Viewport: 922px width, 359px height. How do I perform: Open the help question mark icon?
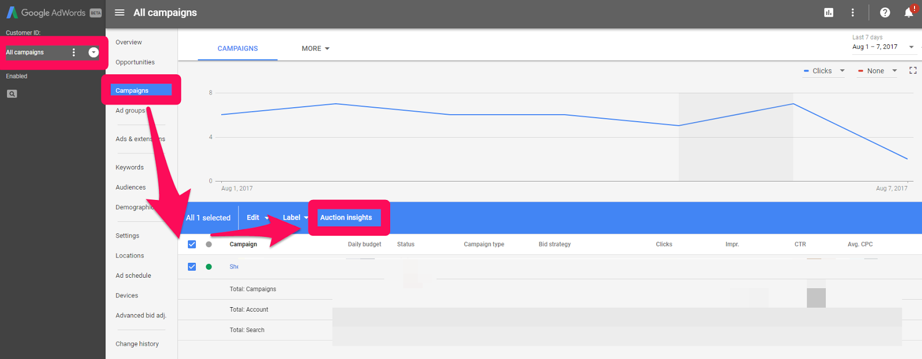coord(885,13)
